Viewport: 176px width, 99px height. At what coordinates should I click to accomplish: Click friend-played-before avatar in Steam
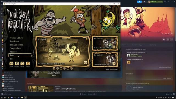pyautogui.click(x=129, y=62)
